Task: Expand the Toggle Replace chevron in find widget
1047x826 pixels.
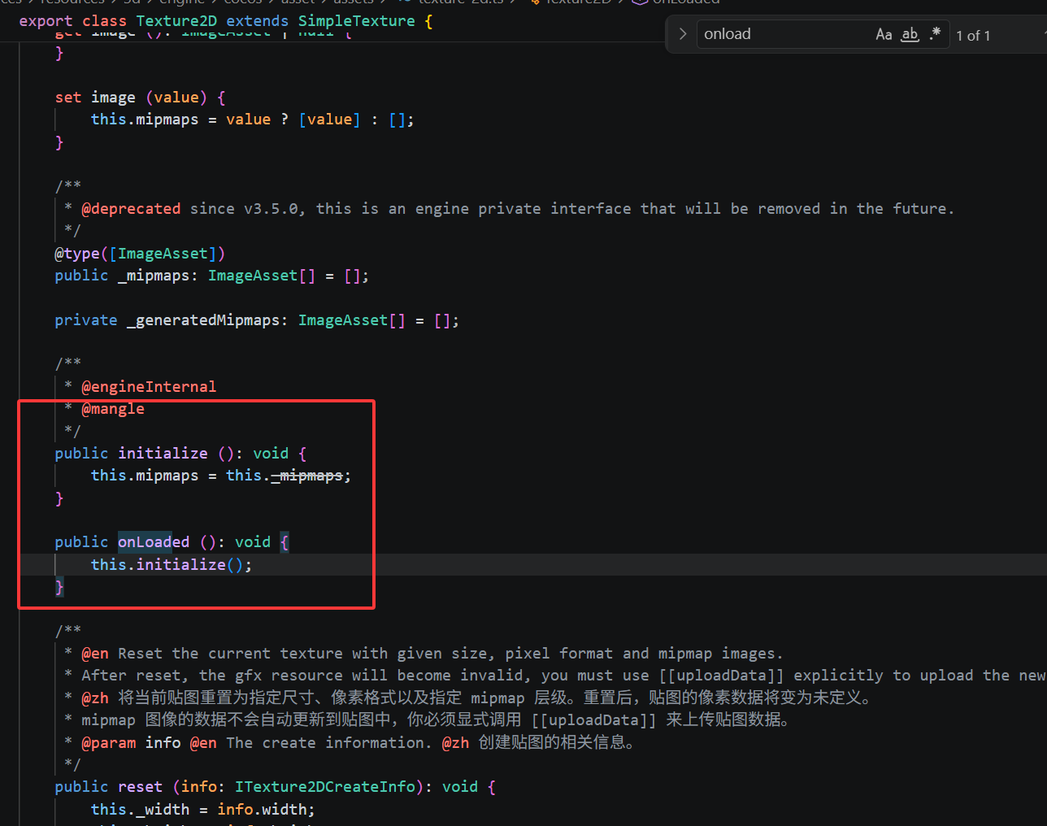Action: click(683, 34)
